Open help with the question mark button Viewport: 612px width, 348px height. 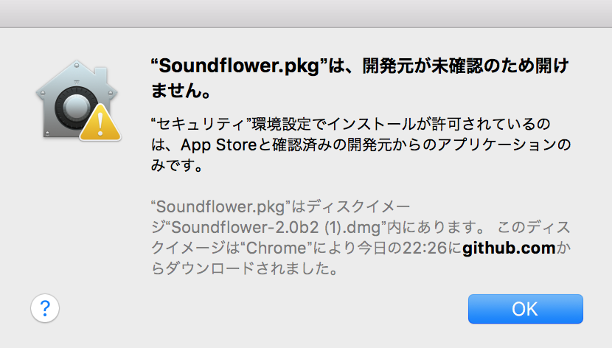pyautogui.click(x=45, y=308)
